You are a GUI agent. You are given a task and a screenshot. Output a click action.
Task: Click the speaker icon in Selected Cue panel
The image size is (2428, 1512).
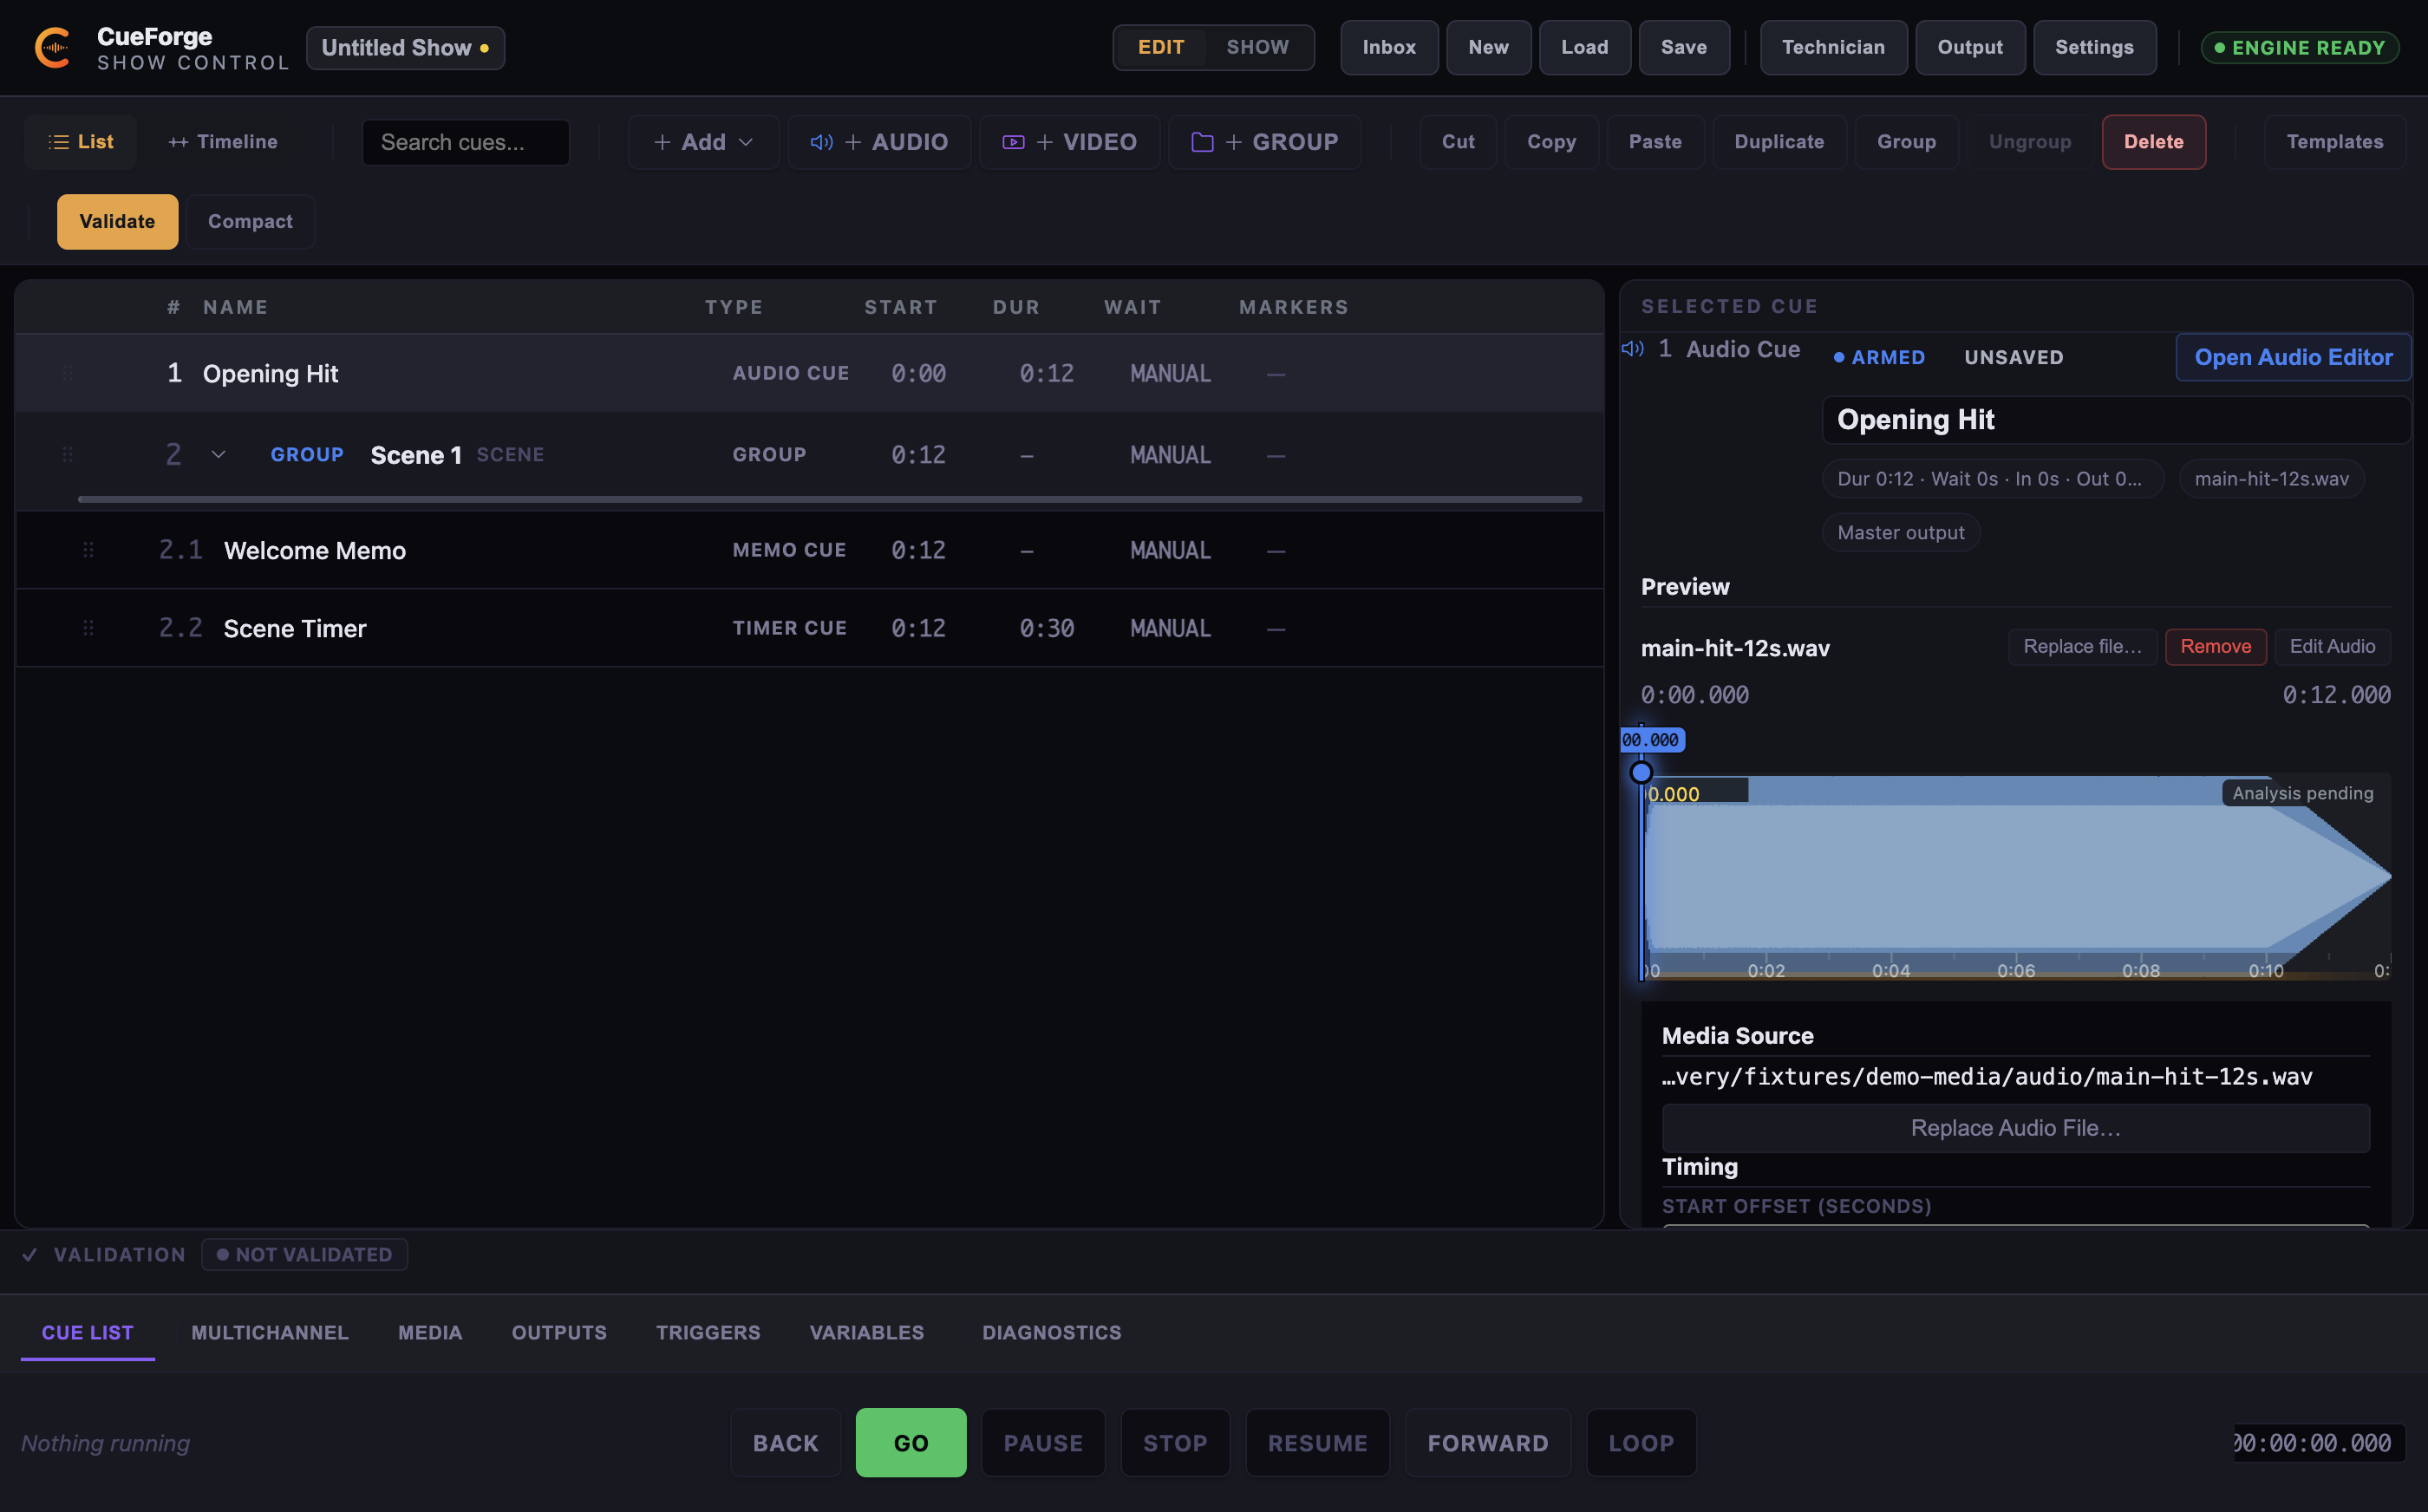(x=1633, y=349)
